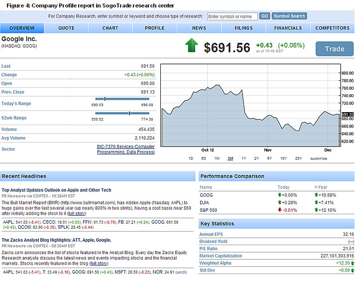Click the Volume value 454,435

(146, 130)
